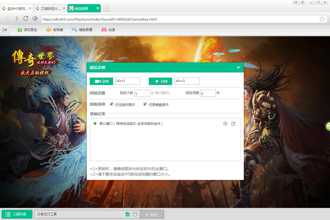Delete the 默认窗口 record with the X icon
This screenshot has width=330, height=220.
coord(225,124)
